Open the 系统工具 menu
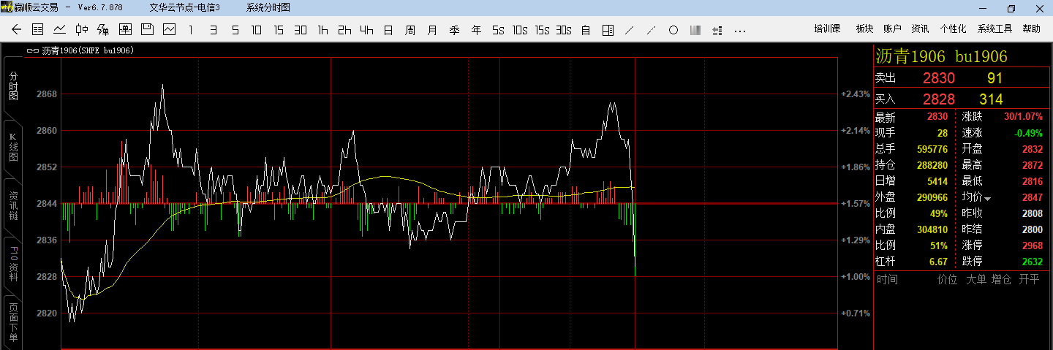The height and width of the screenshot is (350, 1053). point(994,28)
